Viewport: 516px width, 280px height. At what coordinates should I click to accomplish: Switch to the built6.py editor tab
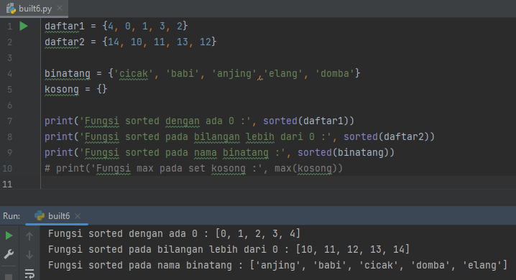tap(34, 9)
